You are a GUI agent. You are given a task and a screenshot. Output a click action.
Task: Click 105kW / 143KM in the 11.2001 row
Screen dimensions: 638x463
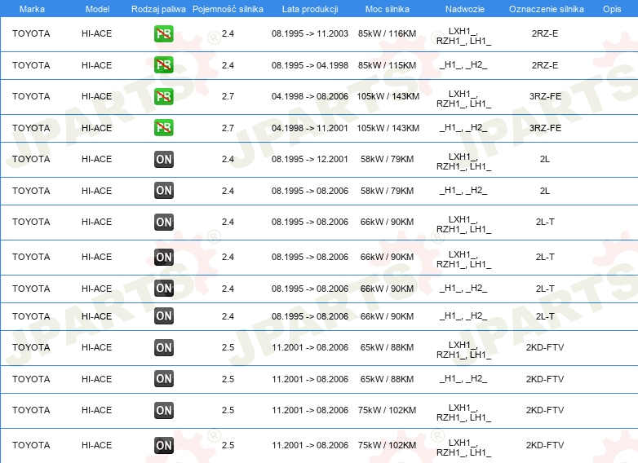click(388, 128)
